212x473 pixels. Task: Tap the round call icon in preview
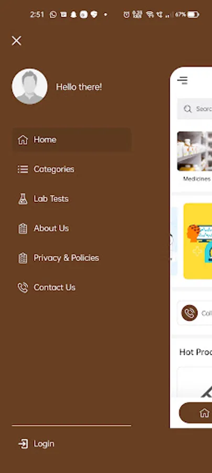point(189,313)
